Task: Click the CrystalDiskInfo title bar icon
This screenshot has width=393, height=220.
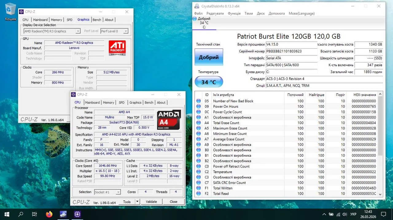Action: (x=196, y=6)
